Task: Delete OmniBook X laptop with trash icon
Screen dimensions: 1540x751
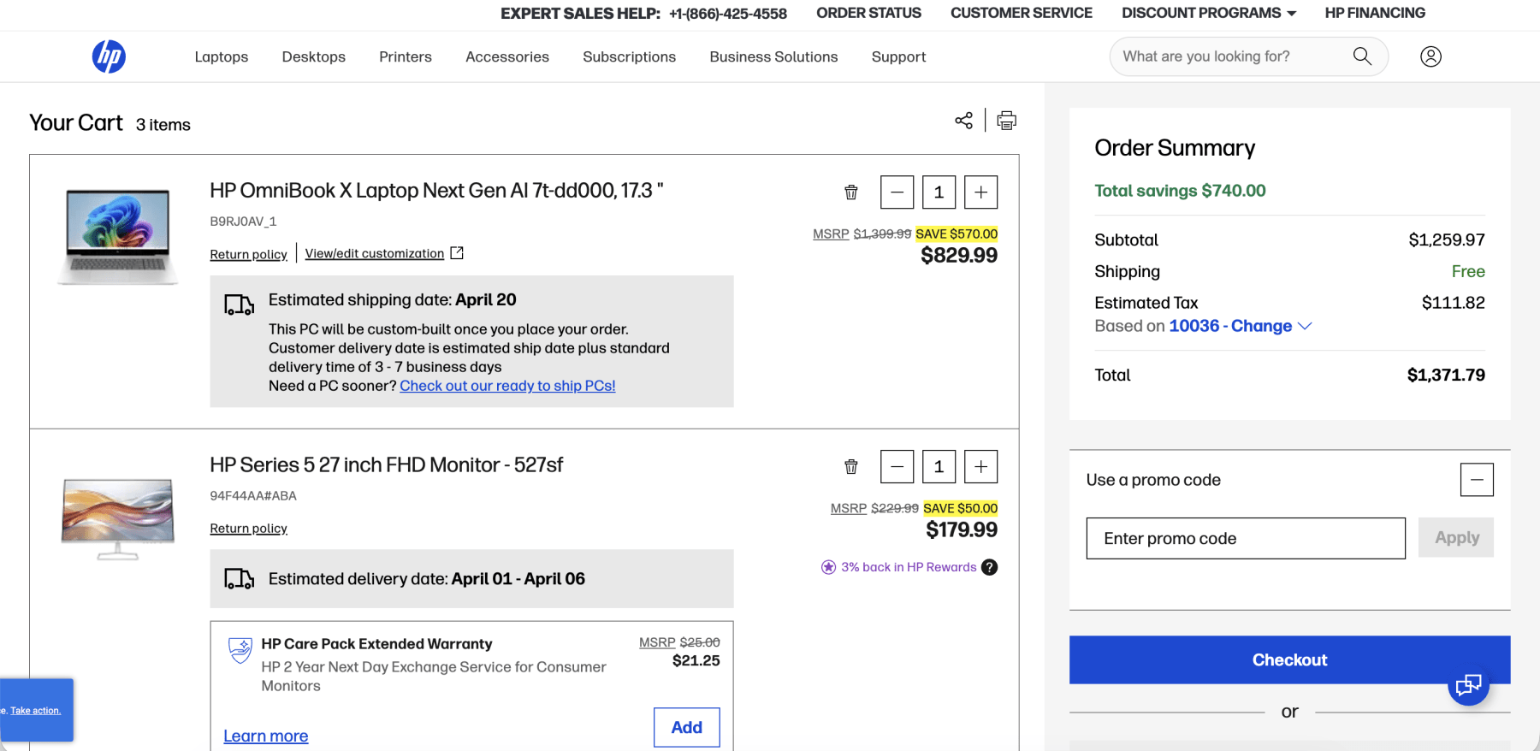Action: (x=851, y=192)
